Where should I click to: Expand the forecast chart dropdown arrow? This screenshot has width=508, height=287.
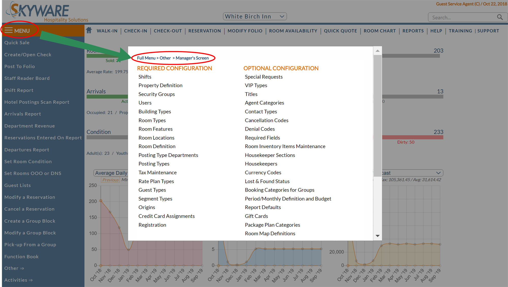coord(438,173)
